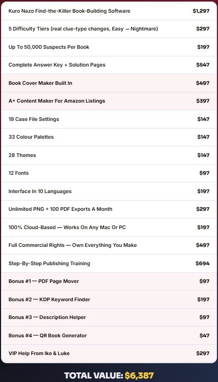Select the 5 Difficulty Tiers row
Image resolution: width=218 pixels, height=382 pixels.
pos(109,29)
